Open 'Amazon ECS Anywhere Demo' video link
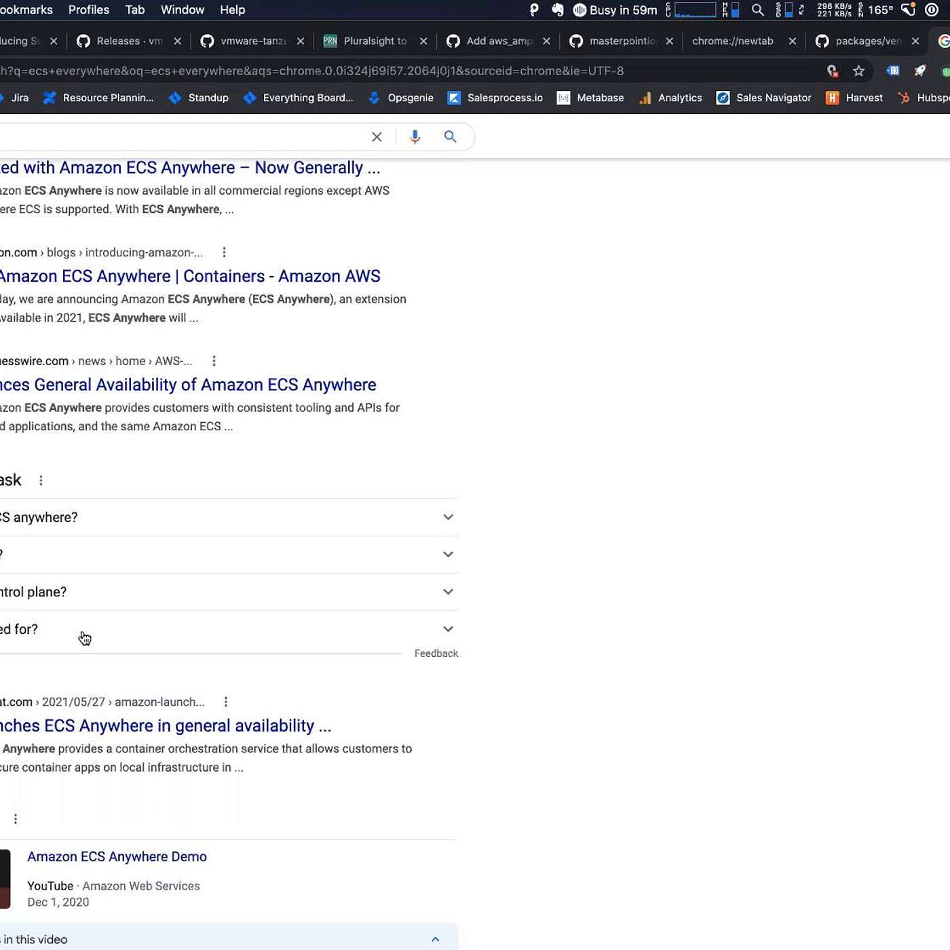Viewport: 950px width, 950px height. click(x=117, y=856)
